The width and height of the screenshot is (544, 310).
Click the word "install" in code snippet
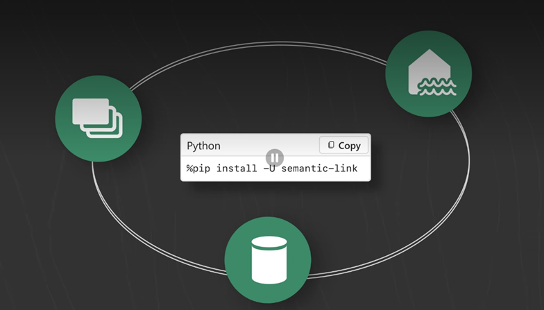(x=237, y=169)
